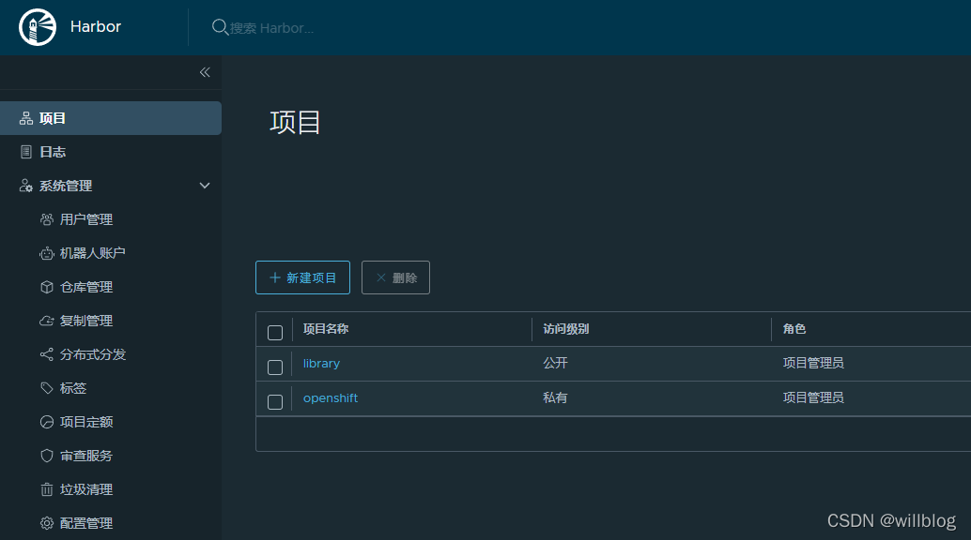Screen dimensions: 971x540
Task: Click the 系统管理 administration icon
Action: [x=26, y=186]
